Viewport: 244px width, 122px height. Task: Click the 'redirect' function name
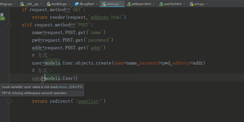click(60, 101)
